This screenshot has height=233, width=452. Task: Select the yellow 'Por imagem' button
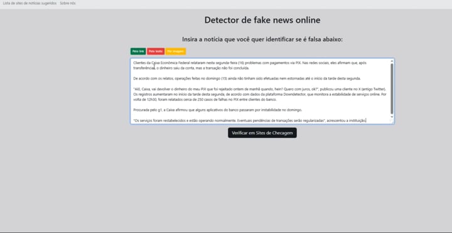pyautogui.click(x=176, y=51)
